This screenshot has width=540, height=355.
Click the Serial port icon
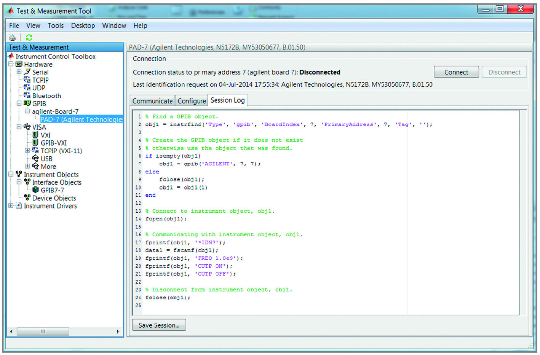(27, 72)
